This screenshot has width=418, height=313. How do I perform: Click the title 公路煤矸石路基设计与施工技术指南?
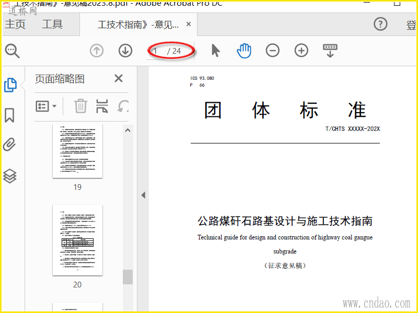[x=285, y=221]
